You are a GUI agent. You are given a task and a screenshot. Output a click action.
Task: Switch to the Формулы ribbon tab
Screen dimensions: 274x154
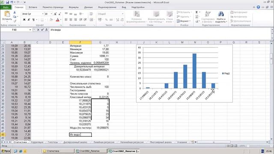(x=74, y=7)
